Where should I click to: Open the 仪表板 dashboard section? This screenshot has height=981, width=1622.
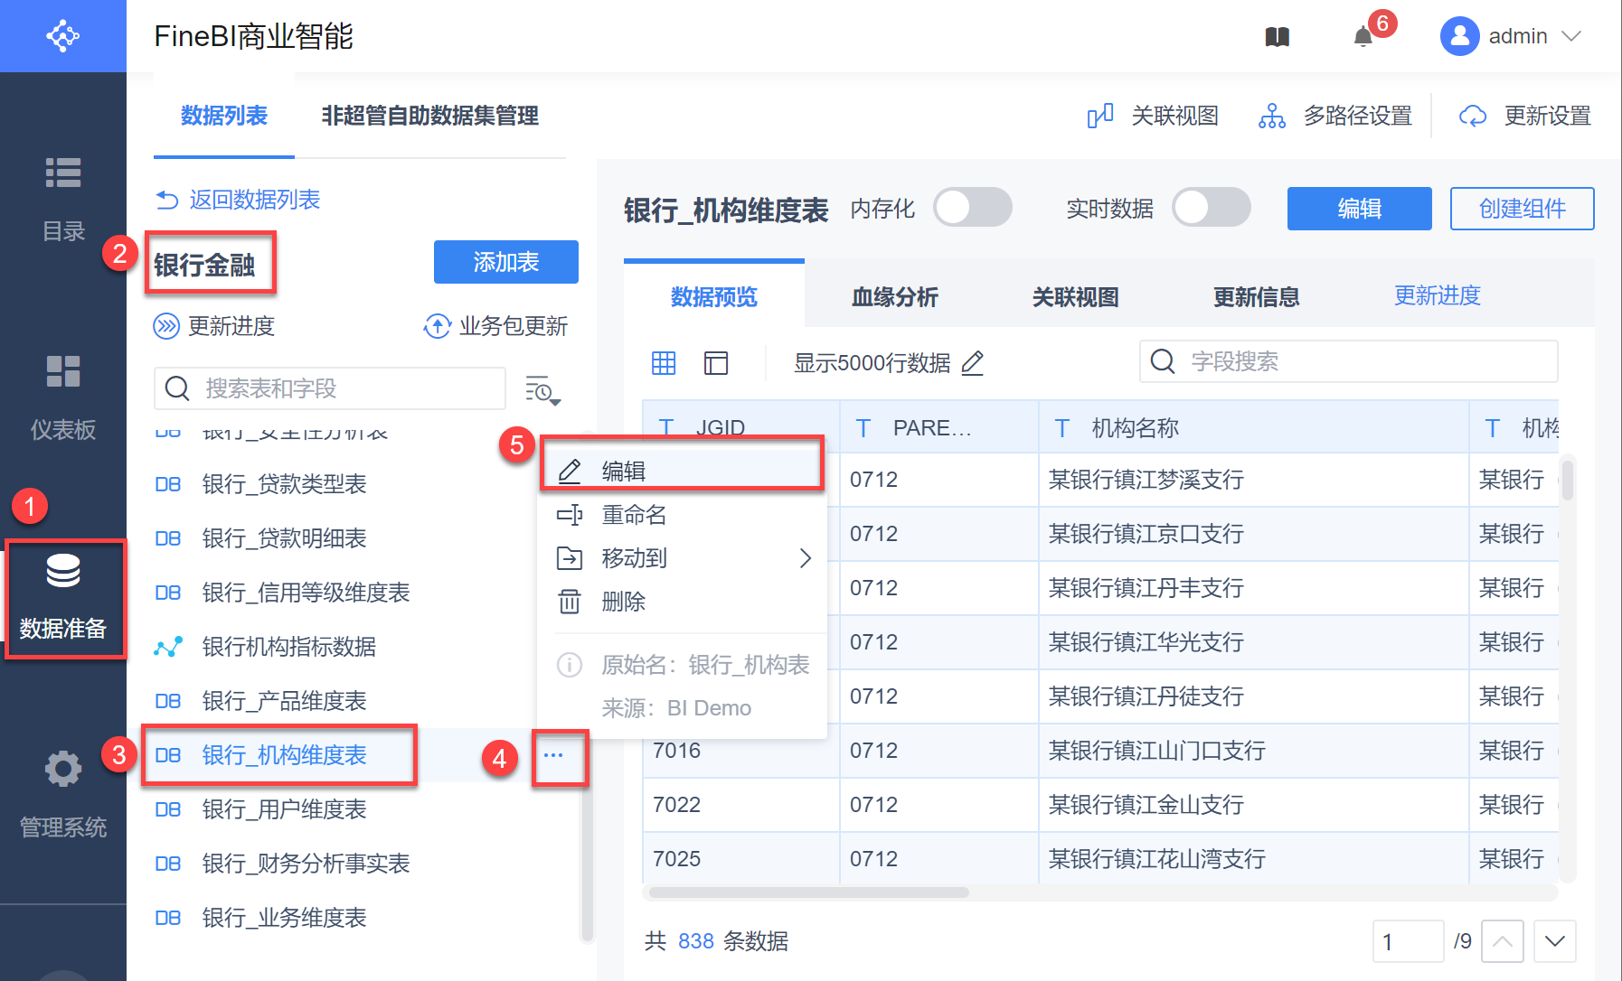click(63, 394)
